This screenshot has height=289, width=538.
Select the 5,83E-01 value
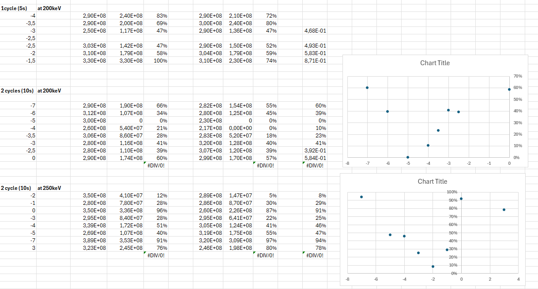pos(315,53)
